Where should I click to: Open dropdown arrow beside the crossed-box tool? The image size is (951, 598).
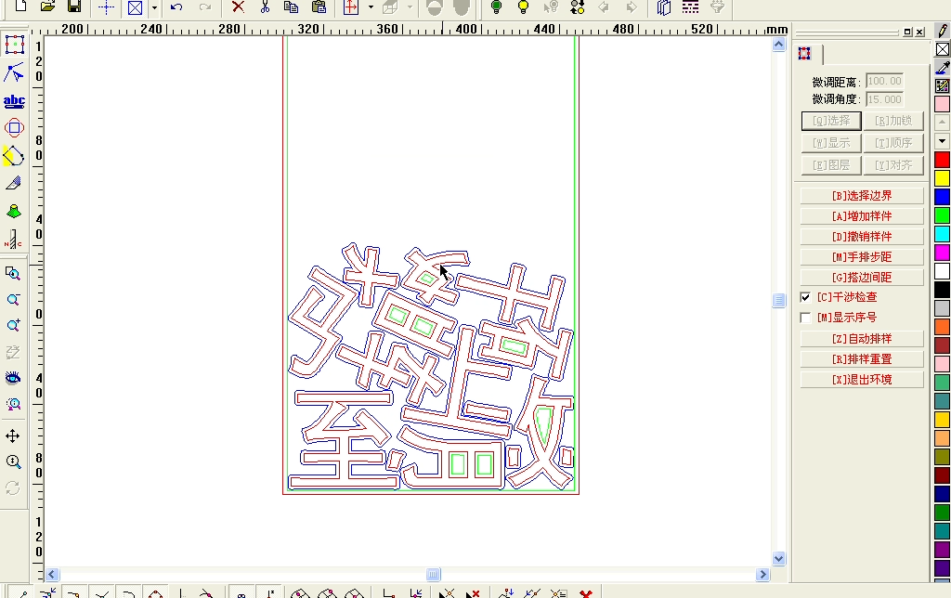tap(153, 7)
